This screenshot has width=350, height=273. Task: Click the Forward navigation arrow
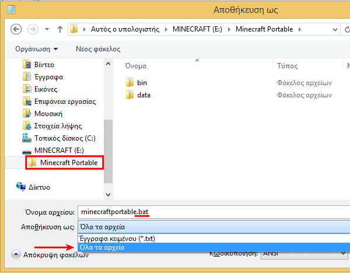[33, 29]
